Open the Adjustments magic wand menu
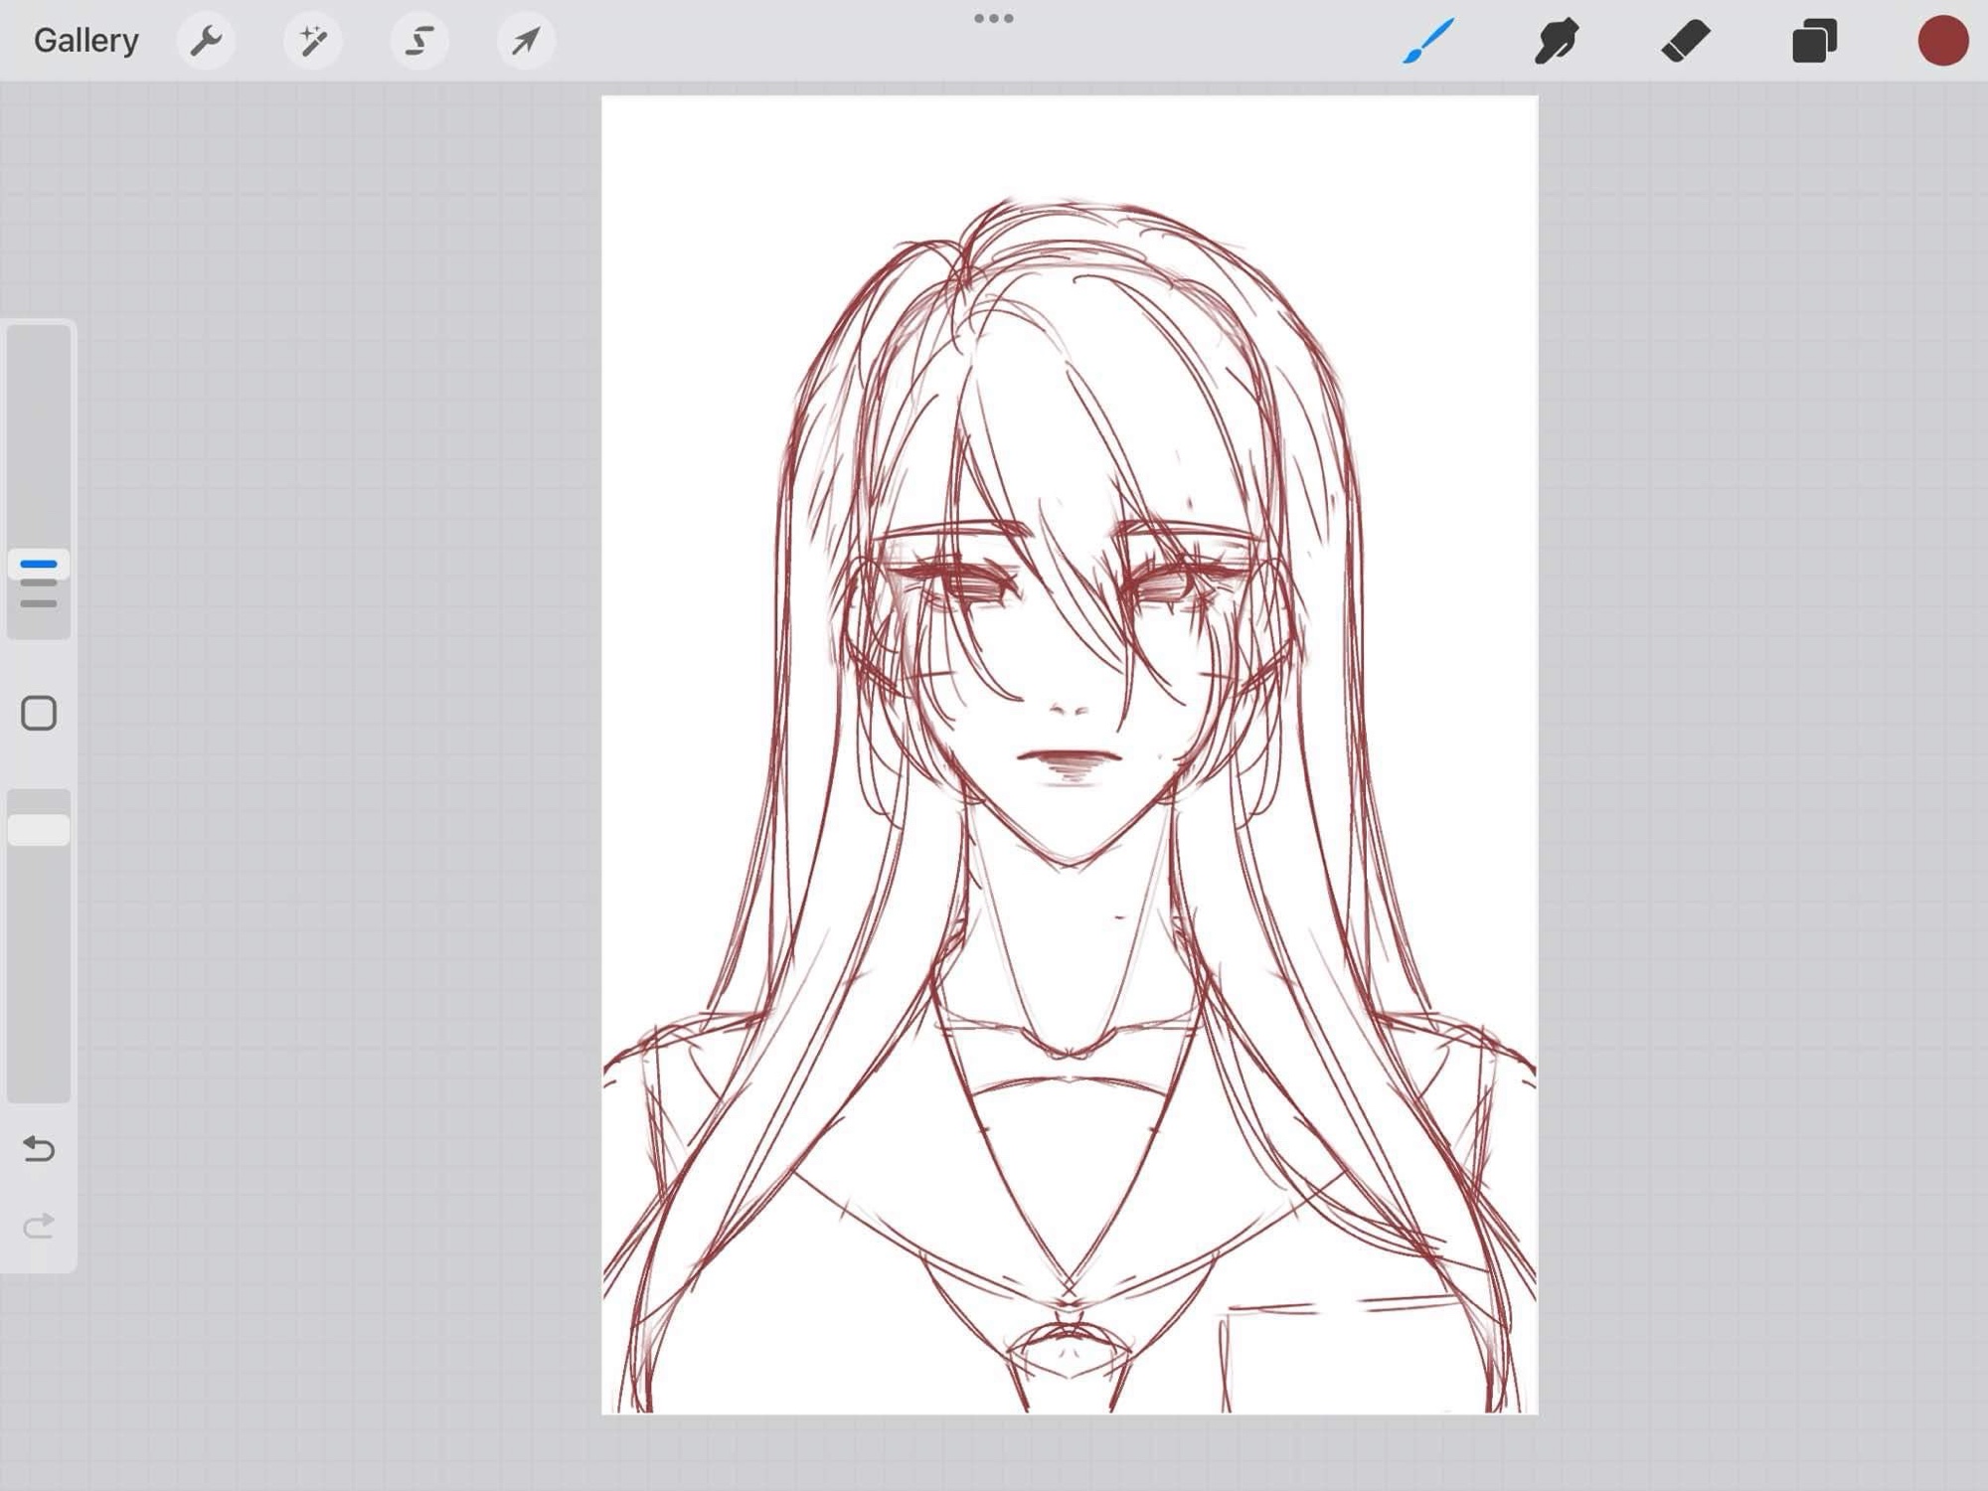 click(313, 41)
